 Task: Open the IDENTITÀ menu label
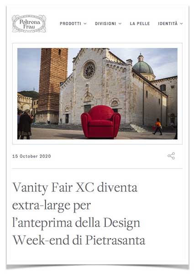coord(168,23)
